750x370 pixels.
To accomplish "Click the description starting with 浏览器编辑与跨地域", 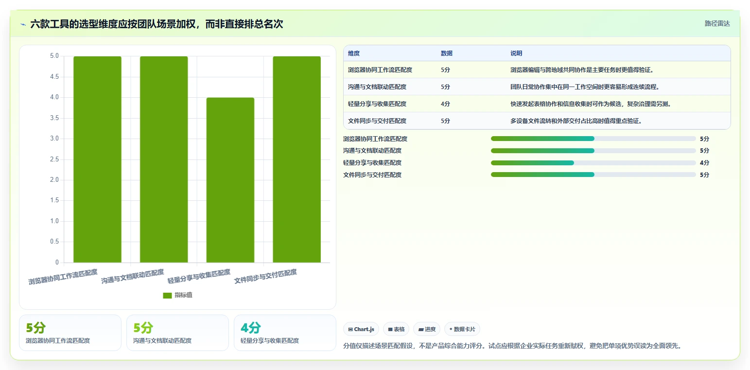I will (582, 70).
